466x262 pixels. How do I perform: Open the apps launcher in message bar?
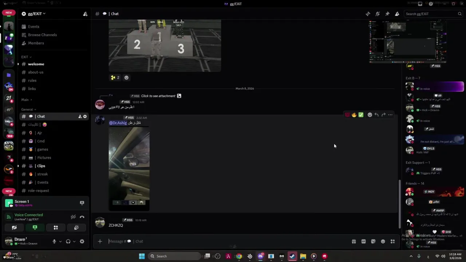[392, 241]
